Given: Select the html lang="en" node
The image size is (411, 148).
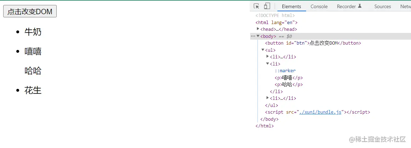Looking at the screenshot, I should point(276,22).
